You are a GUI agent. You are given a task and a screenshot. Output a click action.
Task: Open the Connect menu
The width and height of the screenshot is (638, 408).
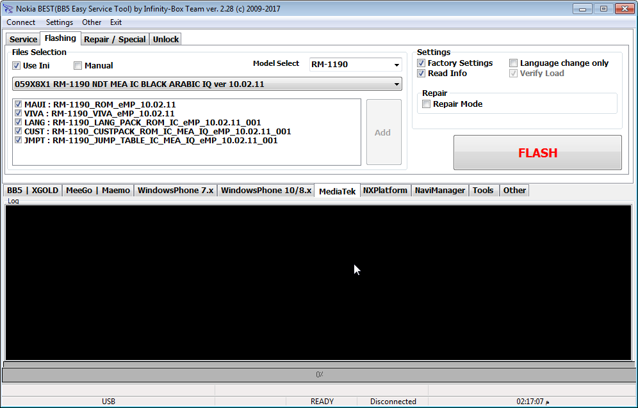click(x=20, y=22)
